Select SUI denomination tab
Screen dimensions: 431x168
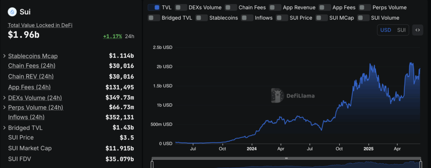click(x=401, y=30)
